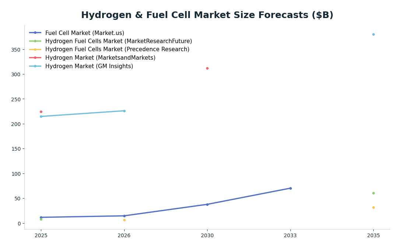Click the yellow Precedence Research point at 2035
The image size is (401, 249).
(373, 208)
